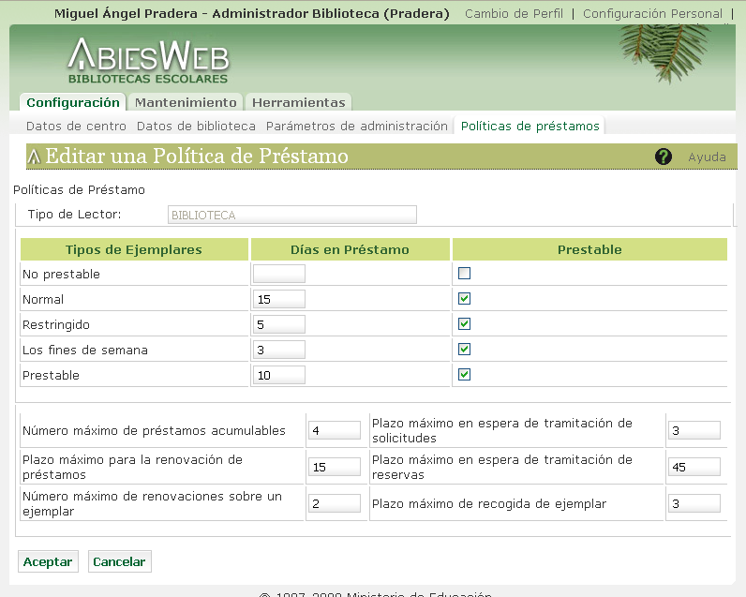Screen dimensions: 746x597
Task: Click the AbiesWeb logo
Action: (148, 62)
